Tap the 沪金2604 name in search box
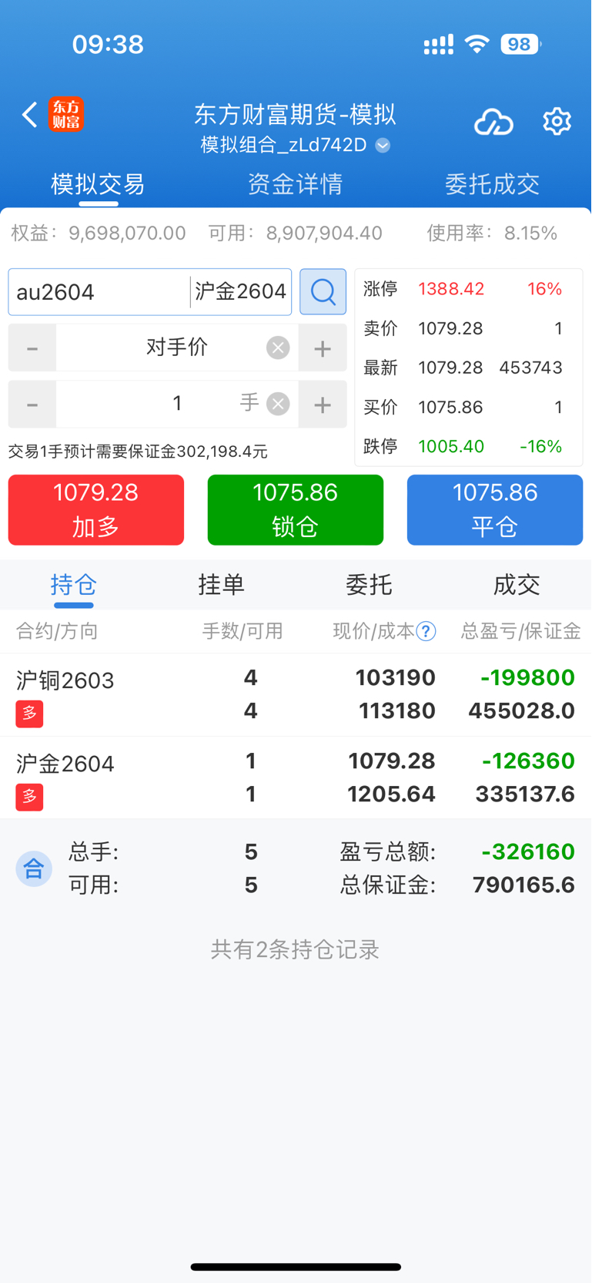 click(x=241, y=292)
